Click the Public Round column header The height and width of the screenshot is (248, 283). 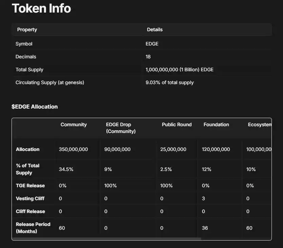[177, 125]
